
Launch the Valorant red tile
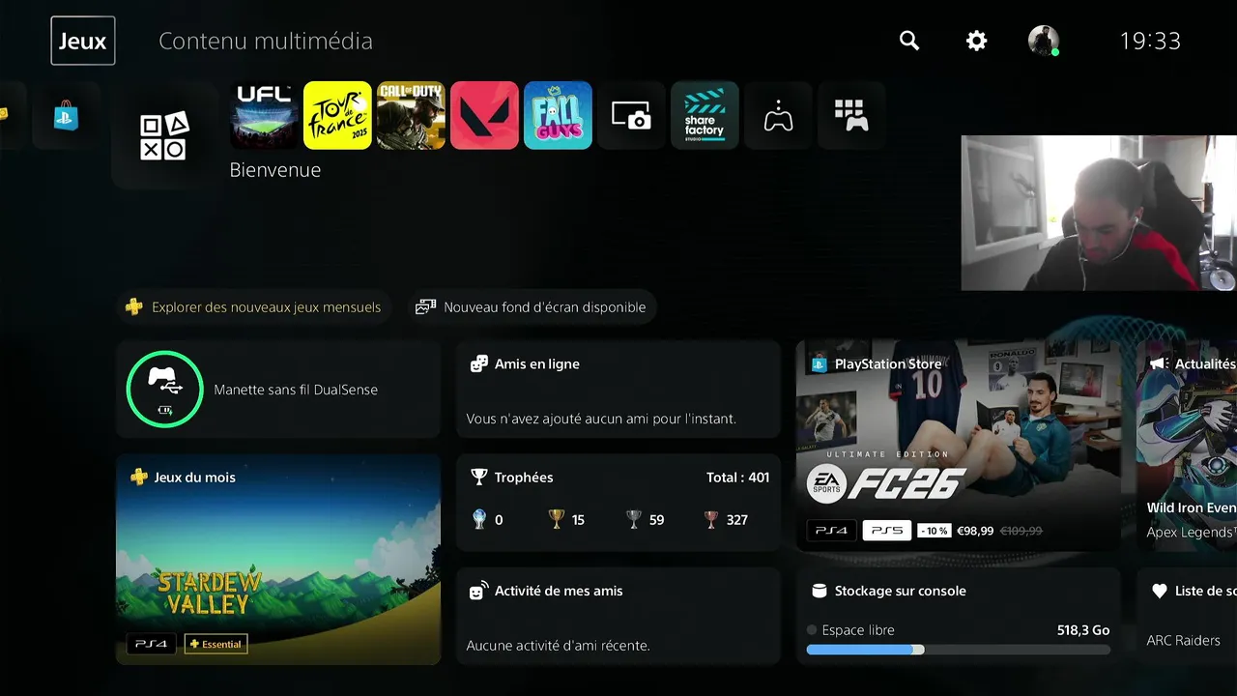[x=484, y=115]
